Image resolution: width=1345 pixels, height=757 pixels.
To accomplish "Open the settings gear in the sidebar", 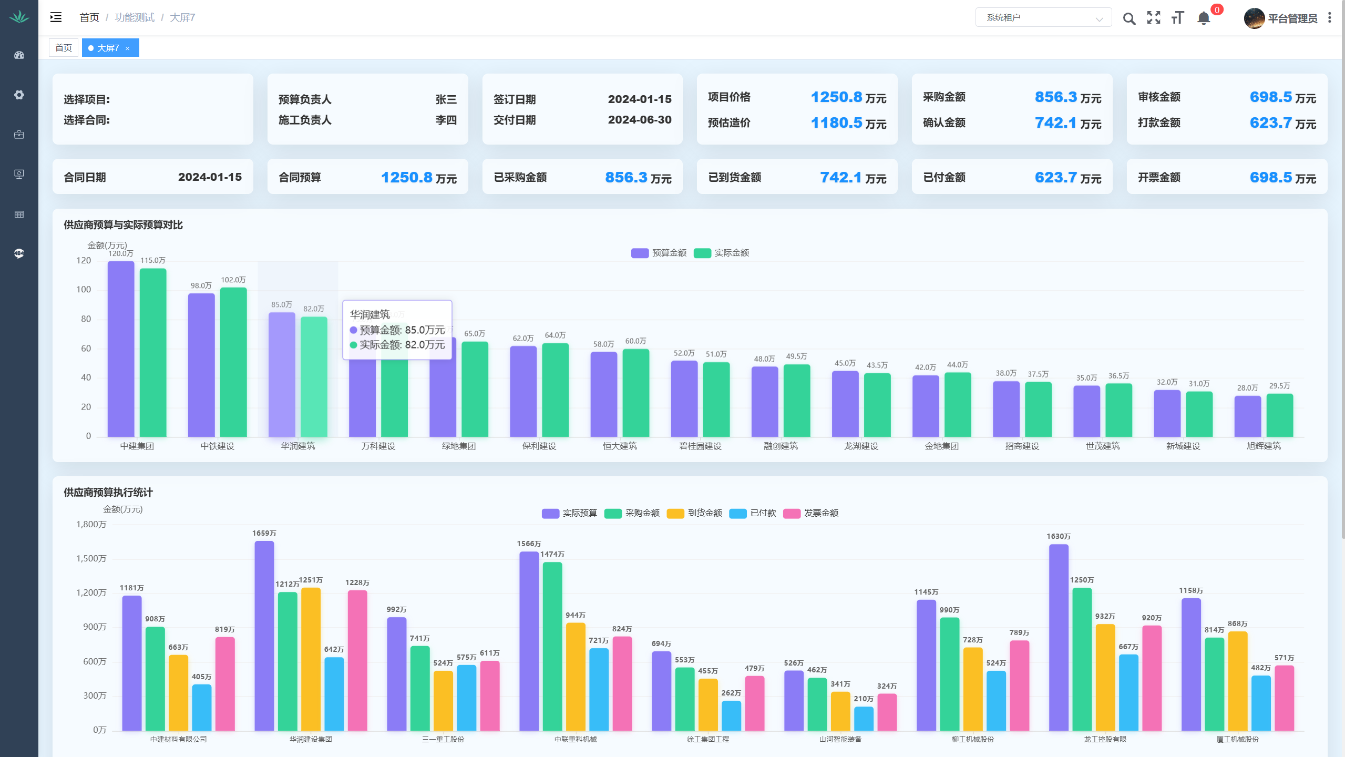I will pyautogui.click(x=19, y=95).
